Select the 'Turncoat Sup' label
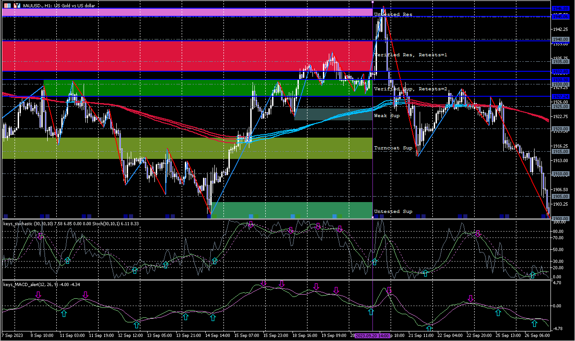 (x=393, y=148)
